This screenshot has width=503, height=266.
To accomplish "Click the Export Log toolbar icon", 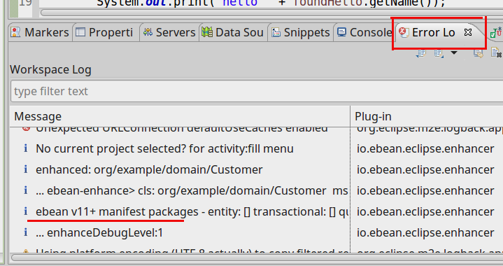I will (x=421, y=52).
